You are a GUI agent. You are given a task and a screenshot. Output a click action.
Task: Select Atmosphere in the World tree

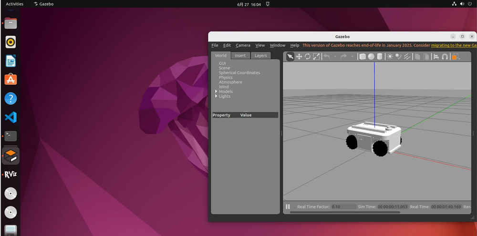click(x=230, y=82)
